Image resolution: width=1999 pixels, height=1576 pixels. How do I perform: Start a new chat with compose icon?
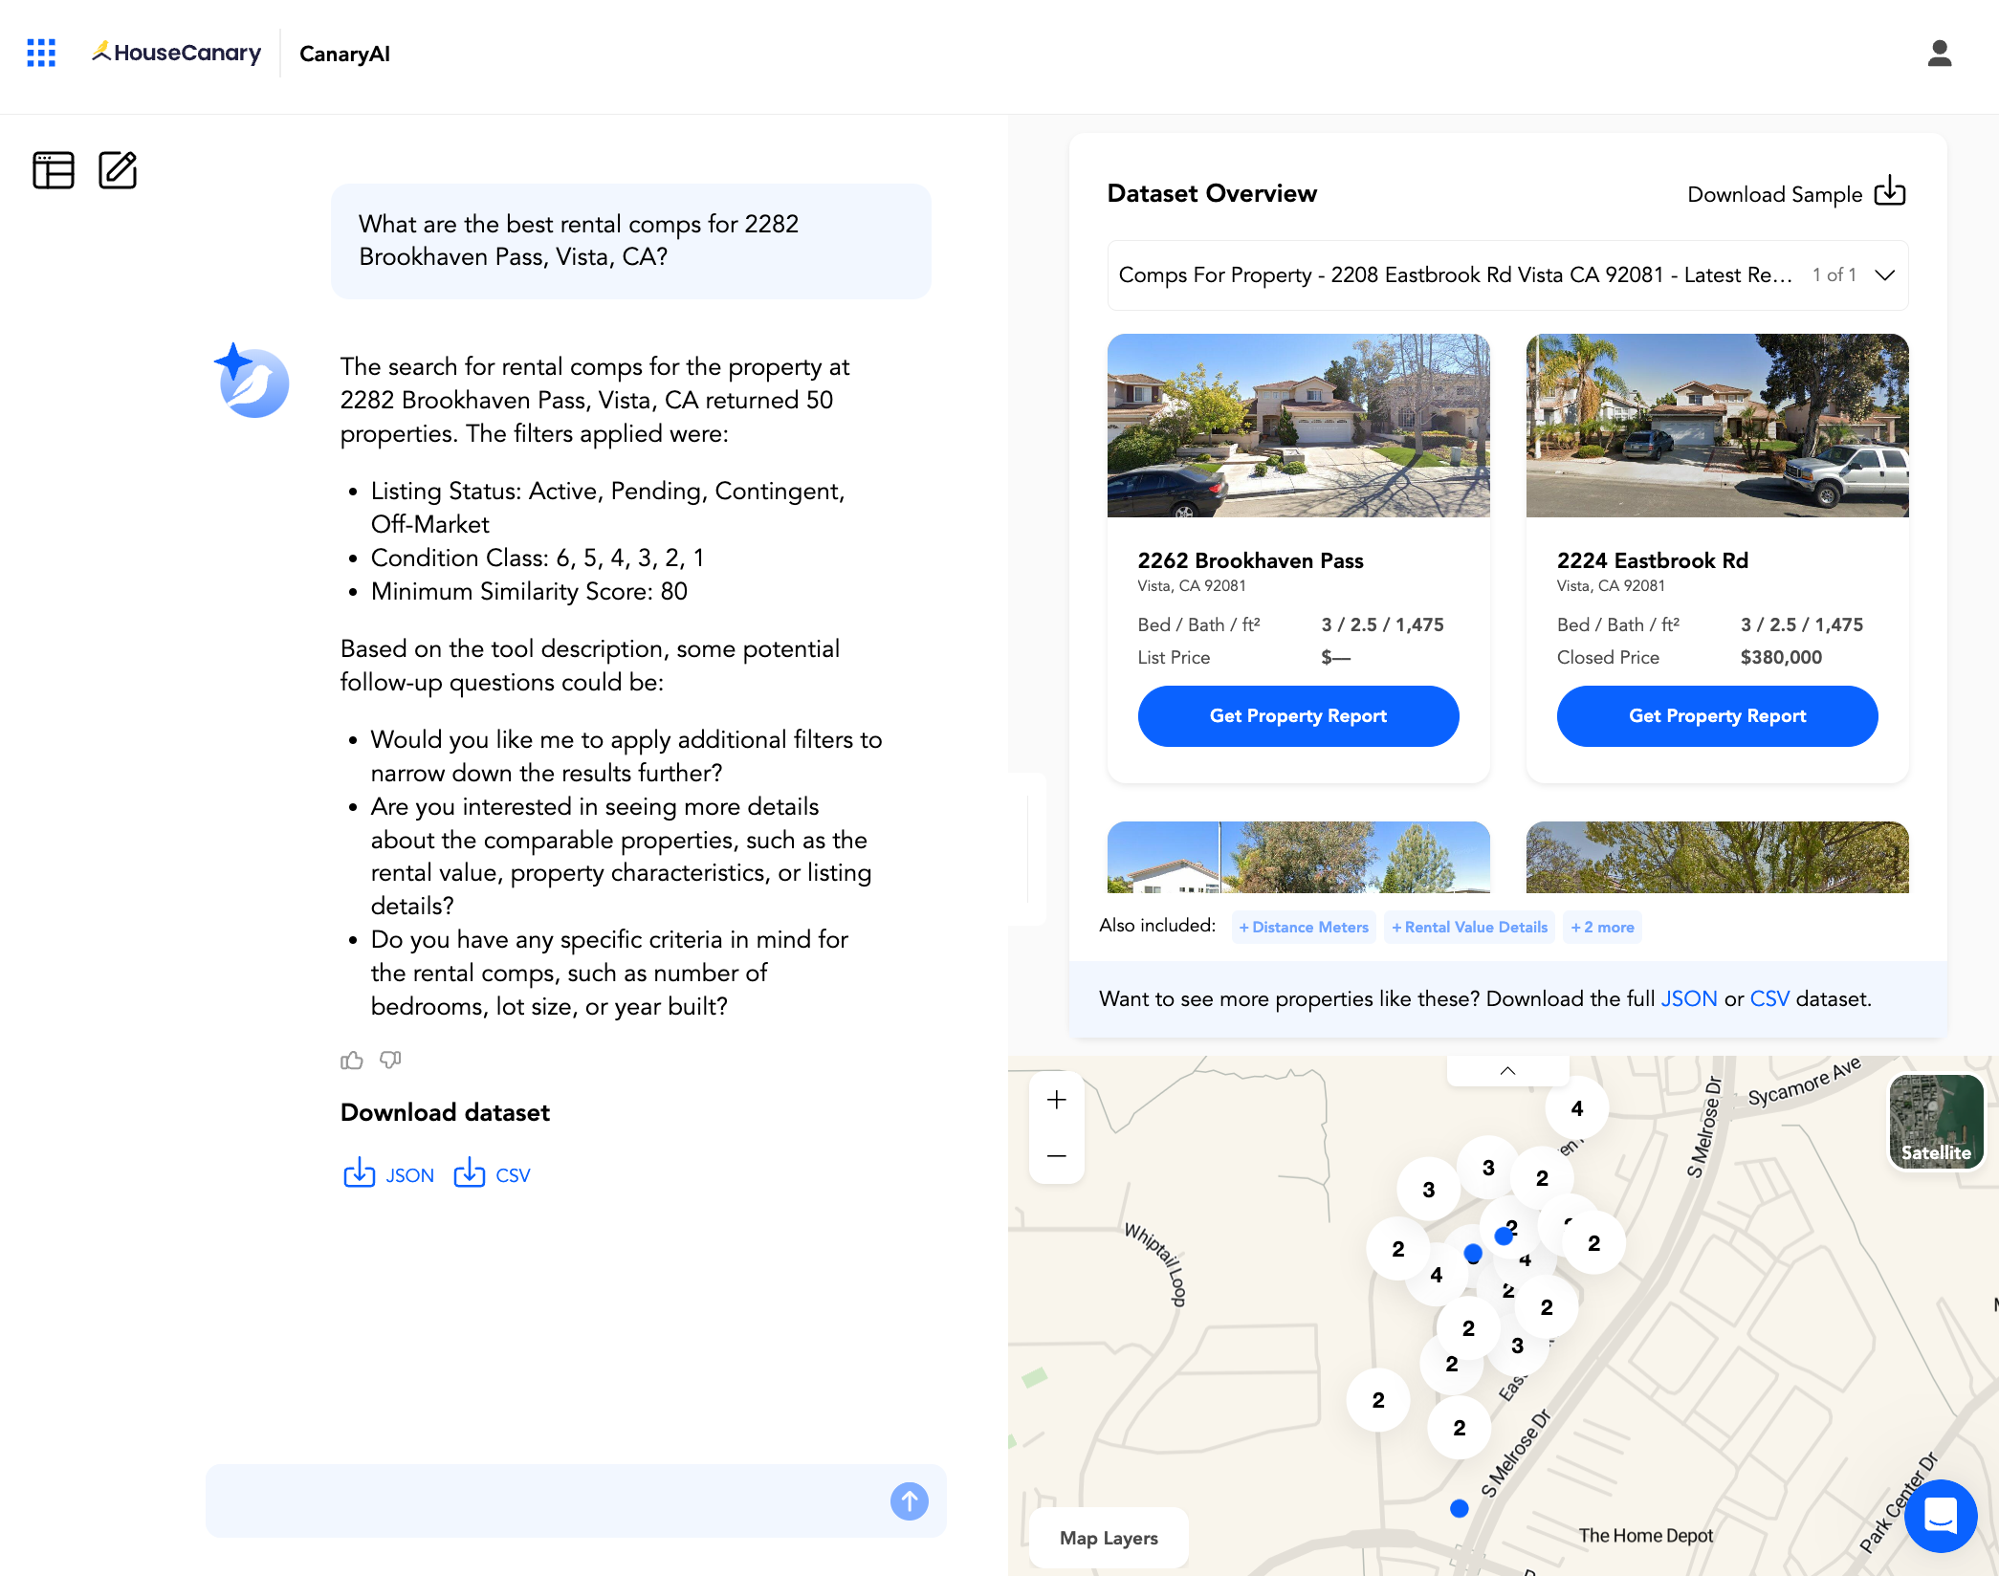point(118,170)
